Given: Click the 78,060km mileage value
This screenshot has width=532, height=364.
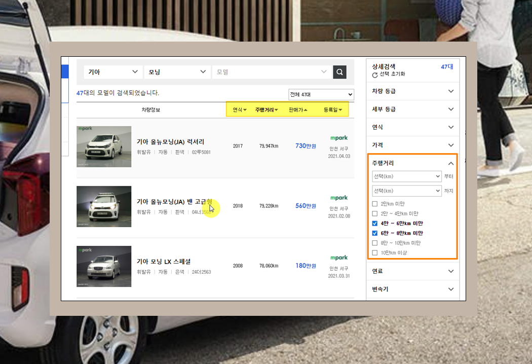Looking at the screenshot, I should pyautogui.click(x=269, y=266).
